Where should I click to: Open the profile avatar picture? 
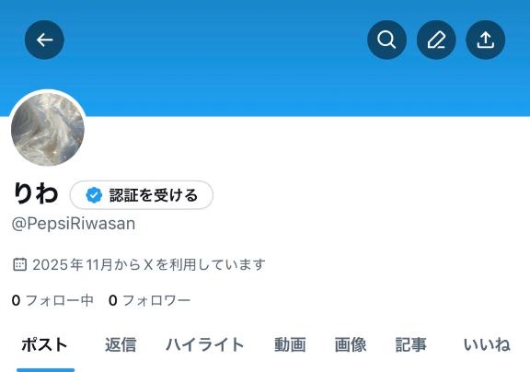(48, 129)
